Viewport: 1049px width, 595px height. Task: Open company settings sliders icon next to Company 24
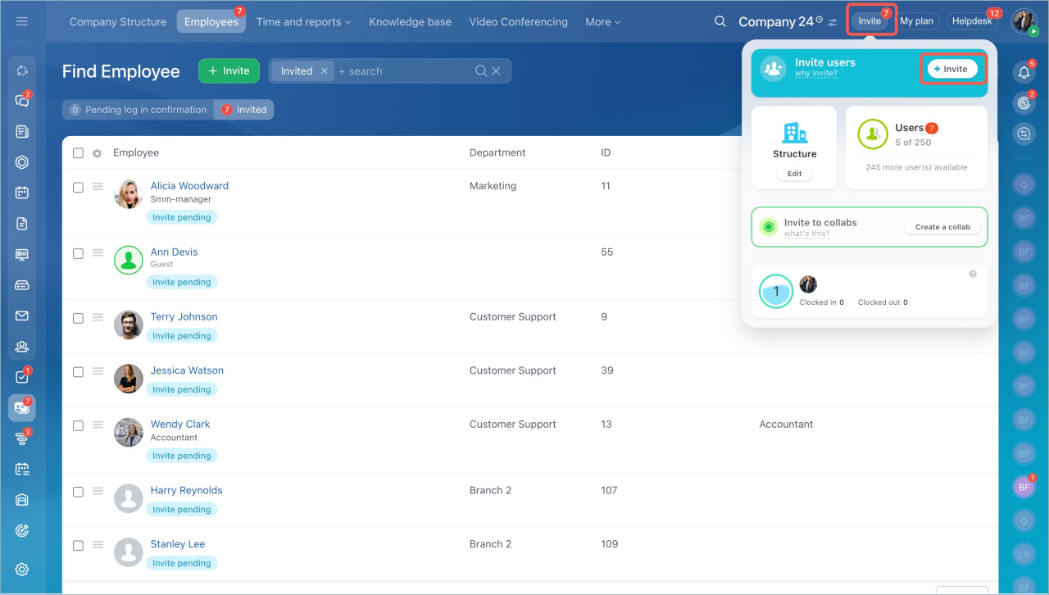pyautogui.click(x=833, y=22)
